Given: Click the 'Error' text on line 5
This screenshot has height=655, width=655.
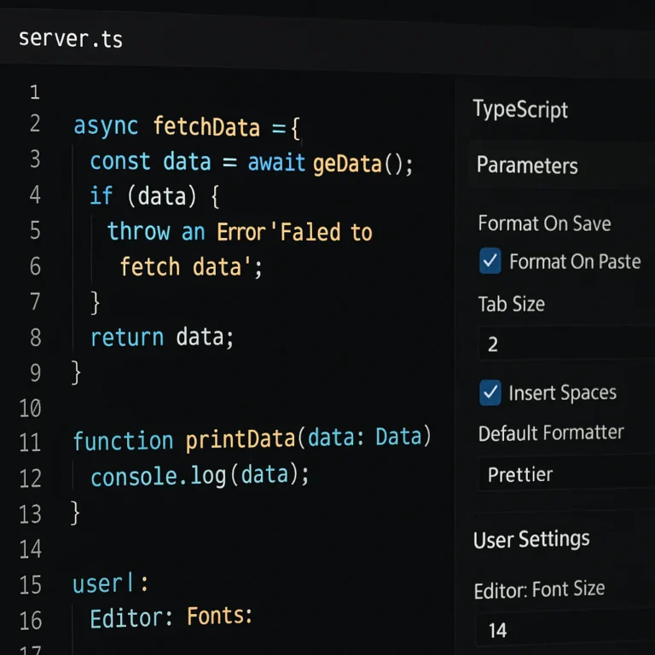Looking at the screenshot, I should point(241,232).
